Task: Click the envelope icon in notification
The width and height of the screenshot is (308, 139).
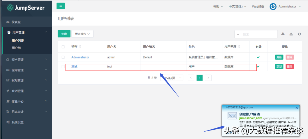Action: coord(232,116)
